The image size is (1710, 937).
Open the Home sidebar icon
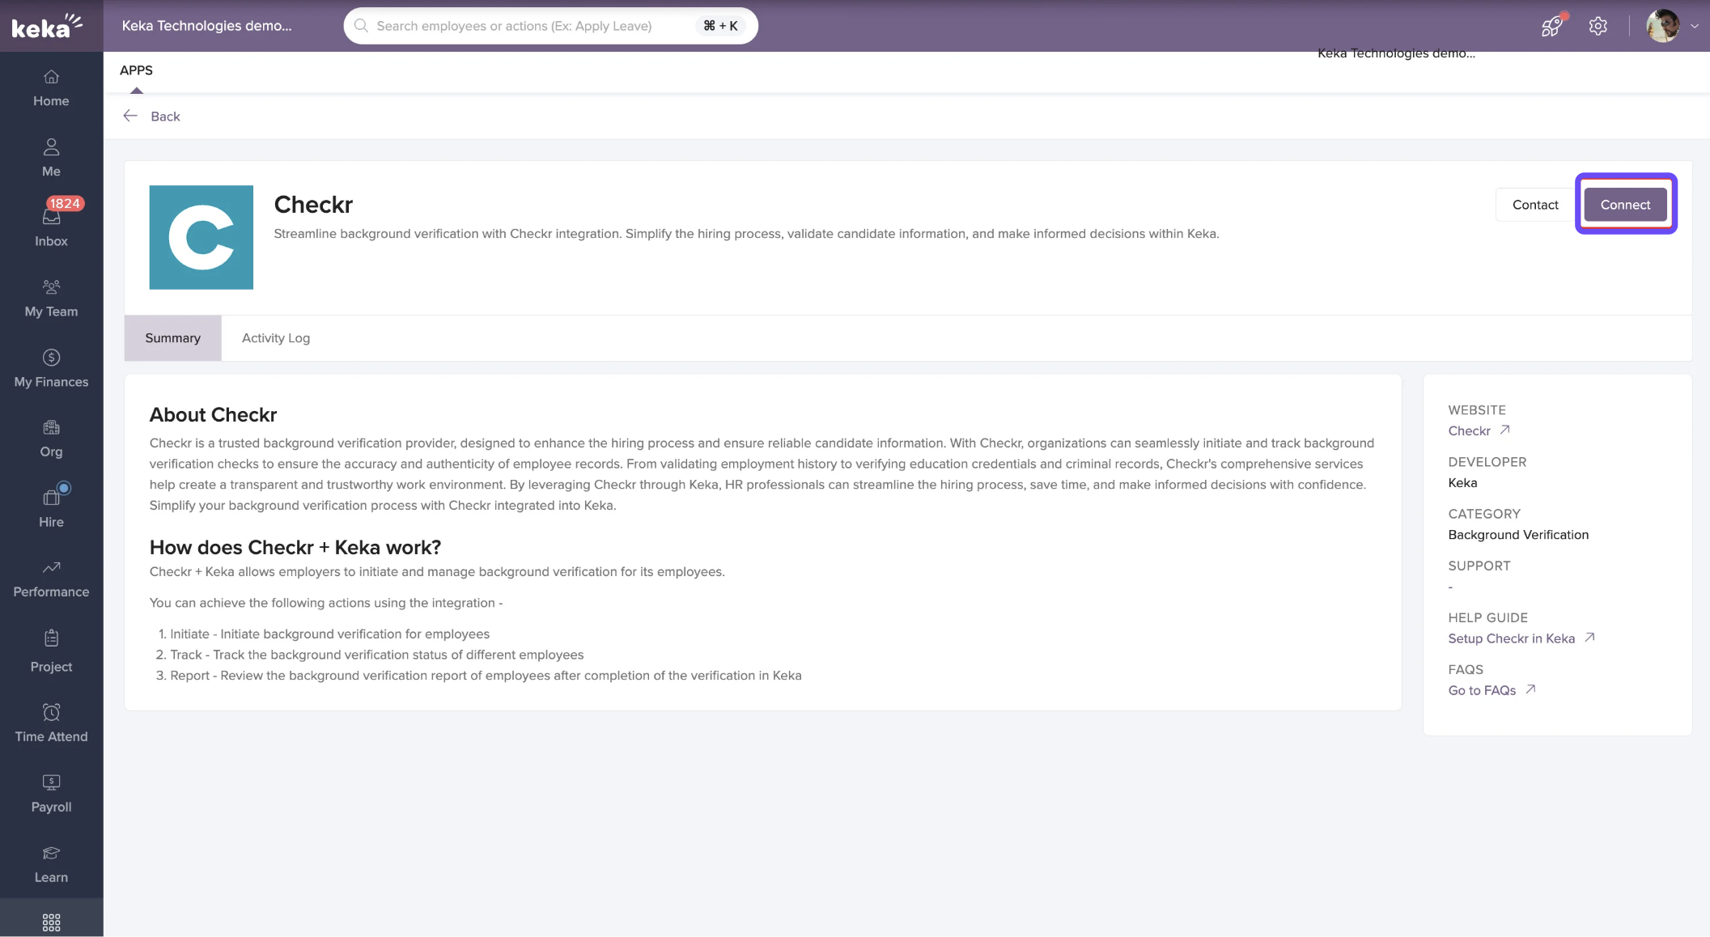pos(51,87)
